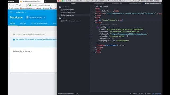
Task: Click the database URL link icon
Action: coord(14,34)
